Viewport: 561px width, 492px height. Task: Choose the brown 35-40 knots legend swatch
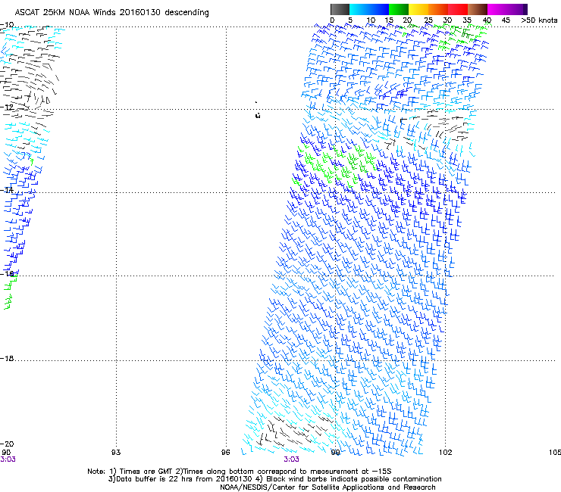pyautogui.click(x=478, y=9)
